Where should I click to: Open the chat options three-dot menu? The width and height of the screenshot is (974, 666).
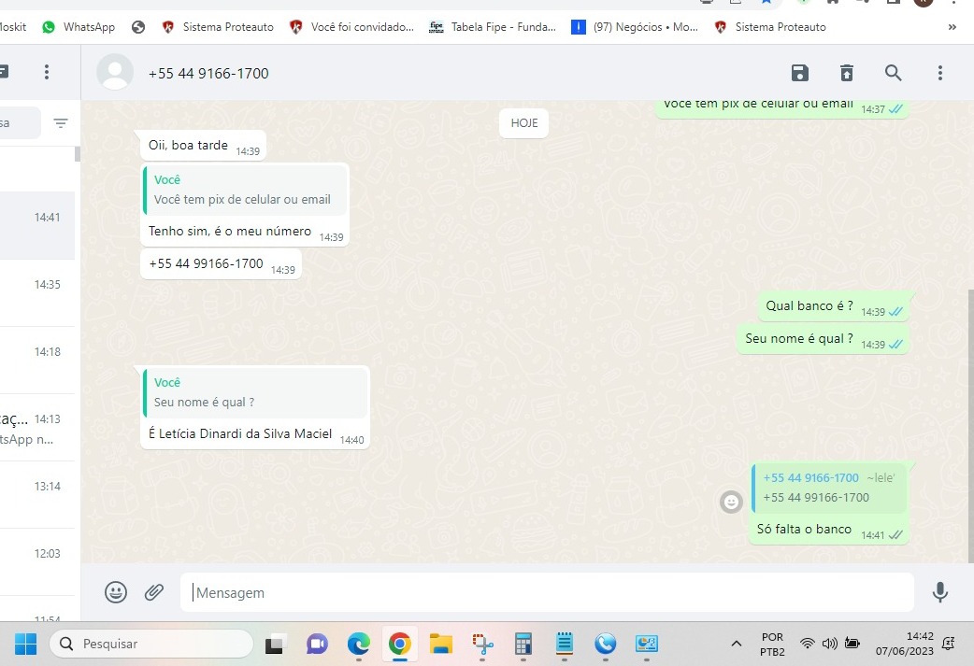[939, 73]
